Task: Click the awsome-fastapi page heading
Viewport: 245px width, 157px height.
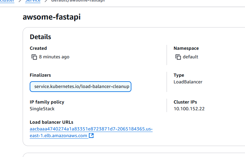Action: coord(51,17)
